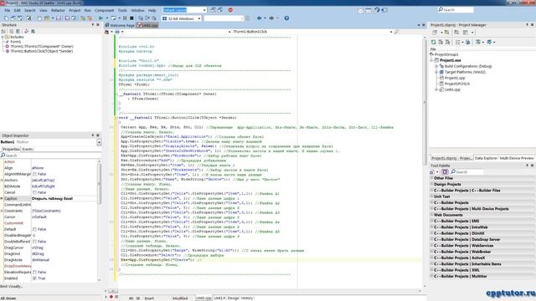Screen dimensions: 536x301
Task: Click the Project1.exe node icon
Action: [x=436, y=60]
